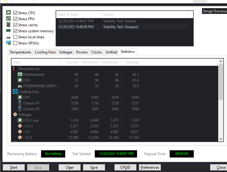
Task: Clear the test log with Clear
Action: click(69, 167)
